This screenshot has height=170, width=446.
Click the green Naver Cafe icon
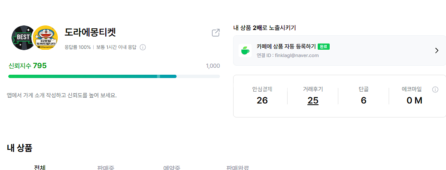245,51
